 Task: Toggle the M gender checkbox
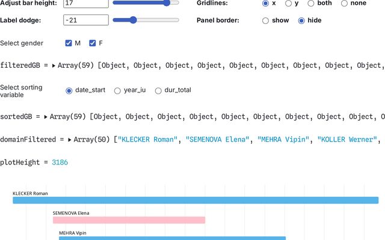[69, 43]
